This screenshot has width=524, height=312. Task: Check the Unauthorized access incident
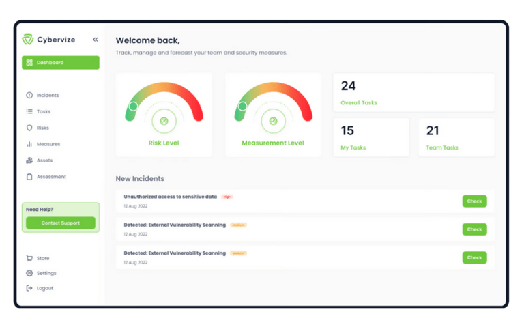pyautogui.click(x=475, y=201)
